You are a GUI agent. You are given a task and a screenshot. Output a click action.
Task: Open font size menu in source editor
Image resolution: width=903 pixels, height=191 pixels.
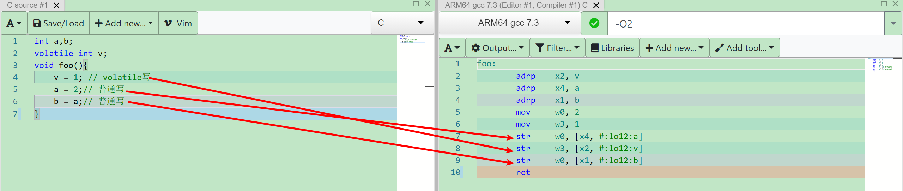(14, 23)
